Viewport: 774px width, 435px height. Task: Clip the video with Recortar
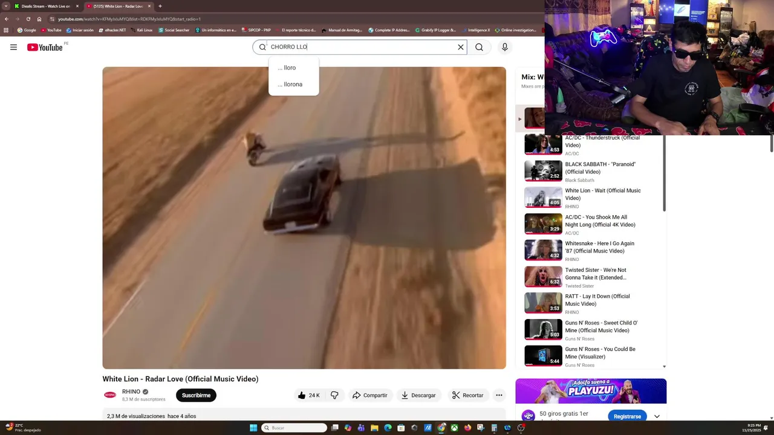[x=467, y=395]
